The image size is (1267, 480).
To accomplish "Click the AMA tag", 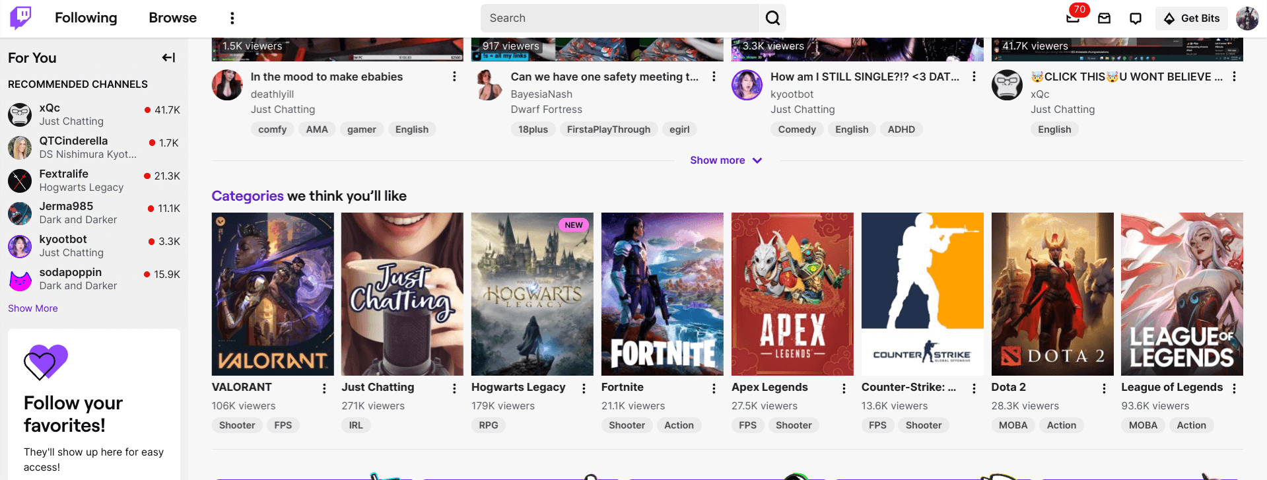I will tap(317, 129).
